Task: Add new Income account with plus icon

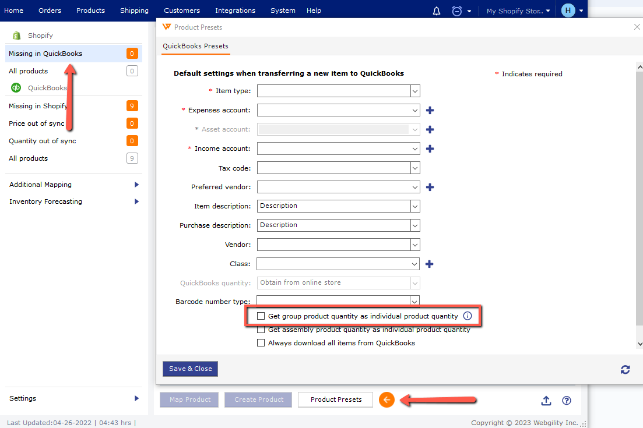Action: pyautogui.click(x=430, y=148)
